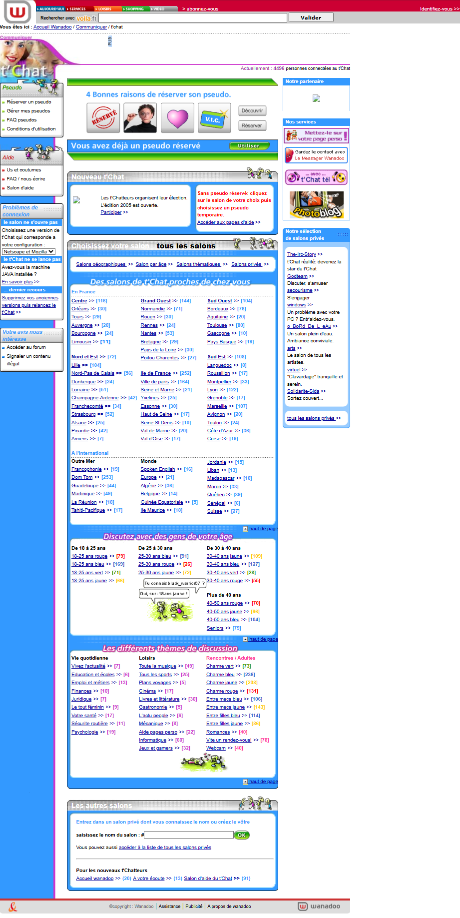Open Gérer mes pseudos menu item
Viewport: 460px width, 918px height.
[28, 111]
